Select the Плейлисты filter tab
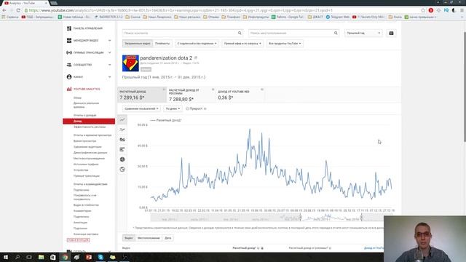The width and height of the screenshot is (466, 262). click(162, 44)
